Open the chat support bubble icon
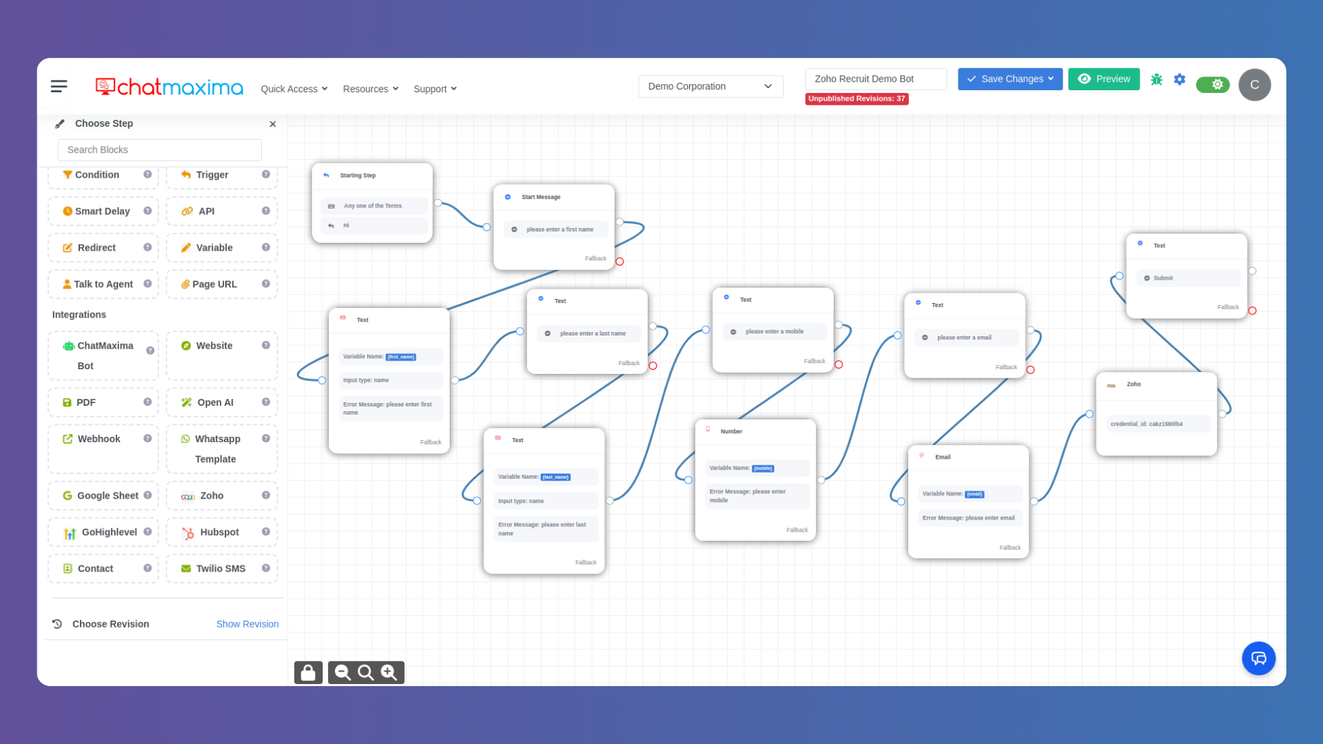Image resolution: width=1323 pixels, height=744 pixels. (x=1258, y=659)
